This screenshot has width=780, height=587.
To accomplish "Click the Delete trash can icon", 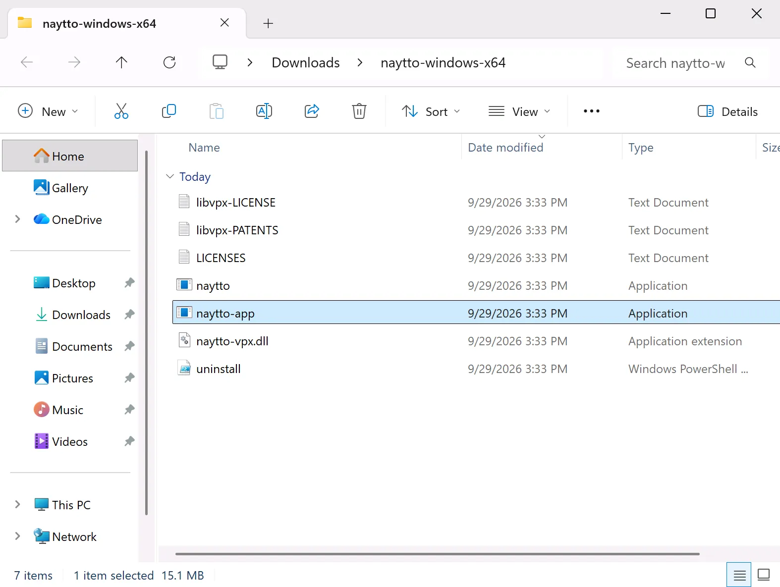I will pos(359,111).
